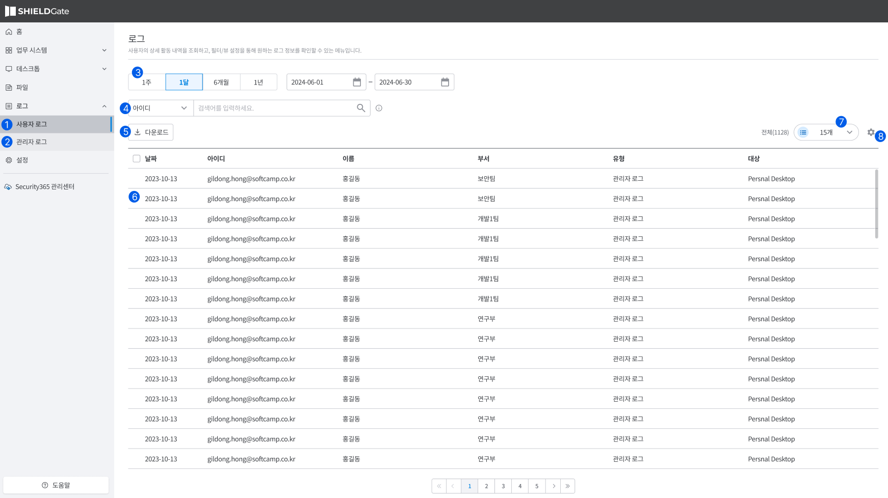Go to page 3

click(503, 486)
